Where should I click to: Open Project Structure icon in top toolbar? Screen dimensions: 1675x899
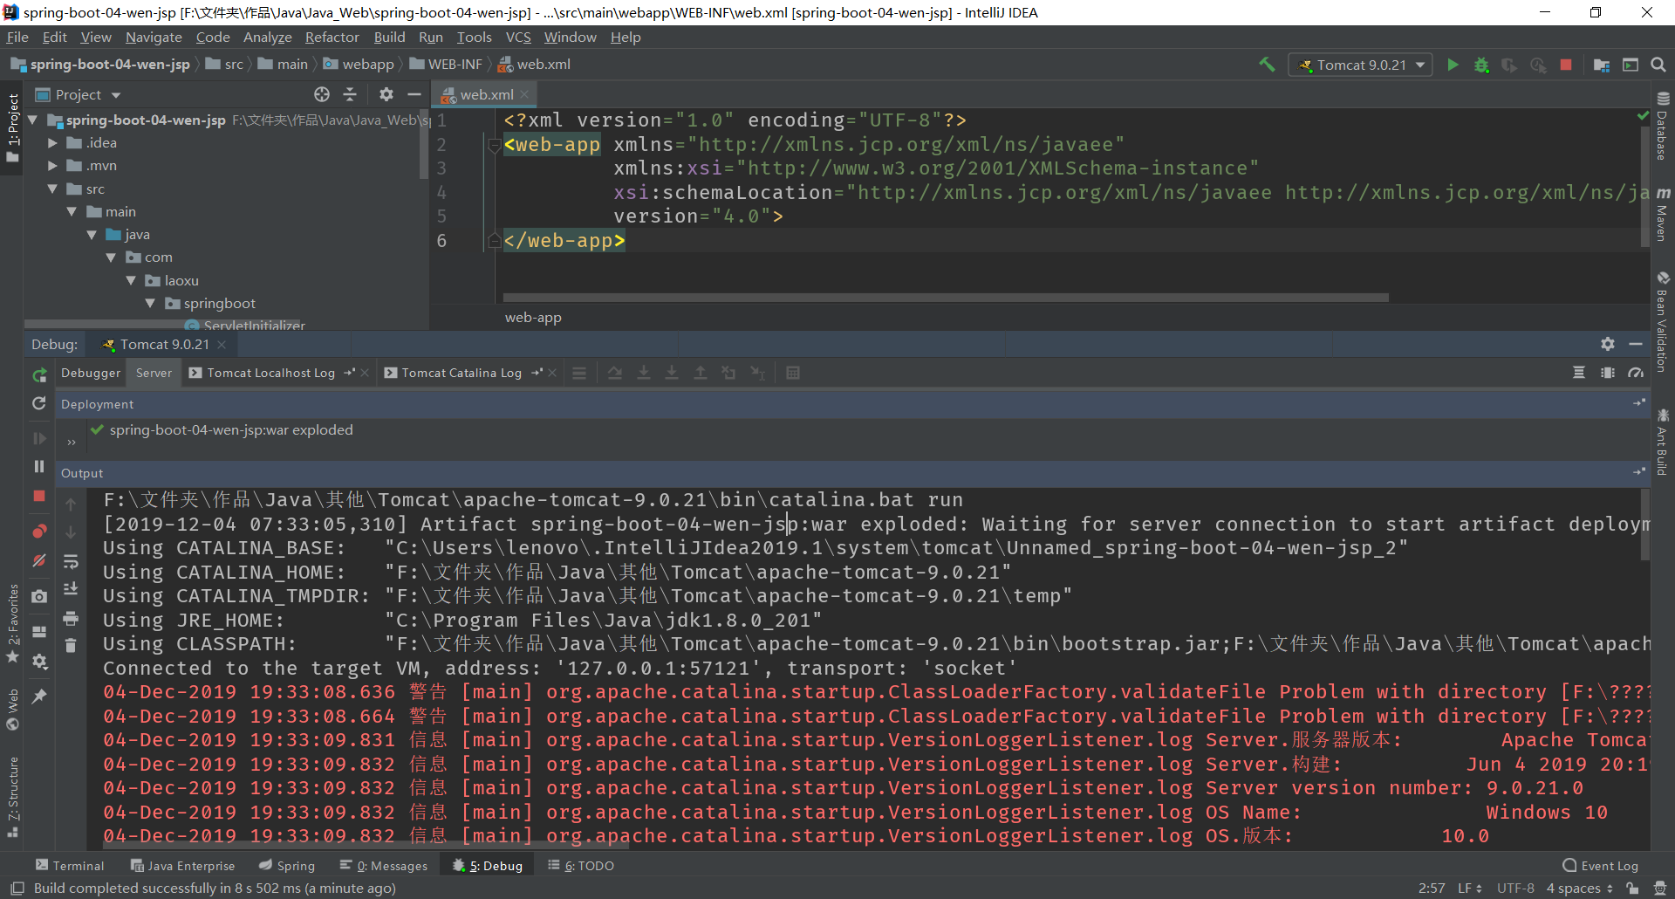click(1602, 65)
